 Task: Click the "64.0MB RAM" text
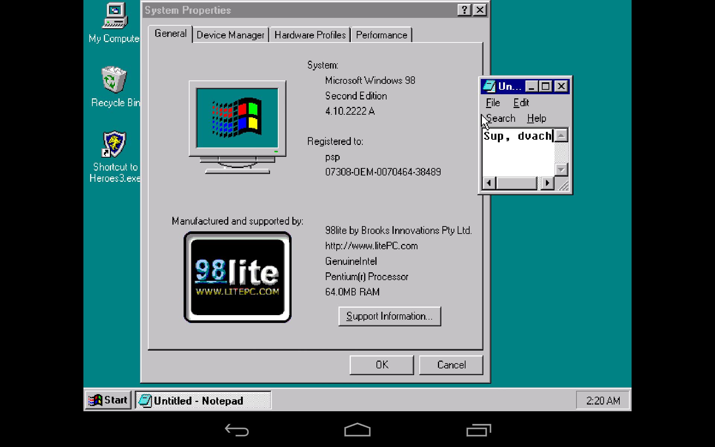[x=352, y=292]
